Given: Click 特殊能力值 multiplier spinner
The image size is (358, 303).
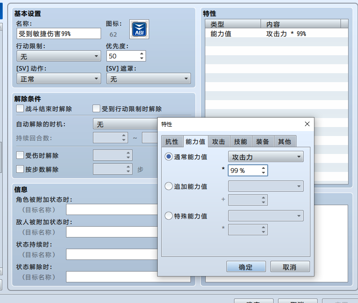Looking at the screenshot, I should [x=248, y=229].
